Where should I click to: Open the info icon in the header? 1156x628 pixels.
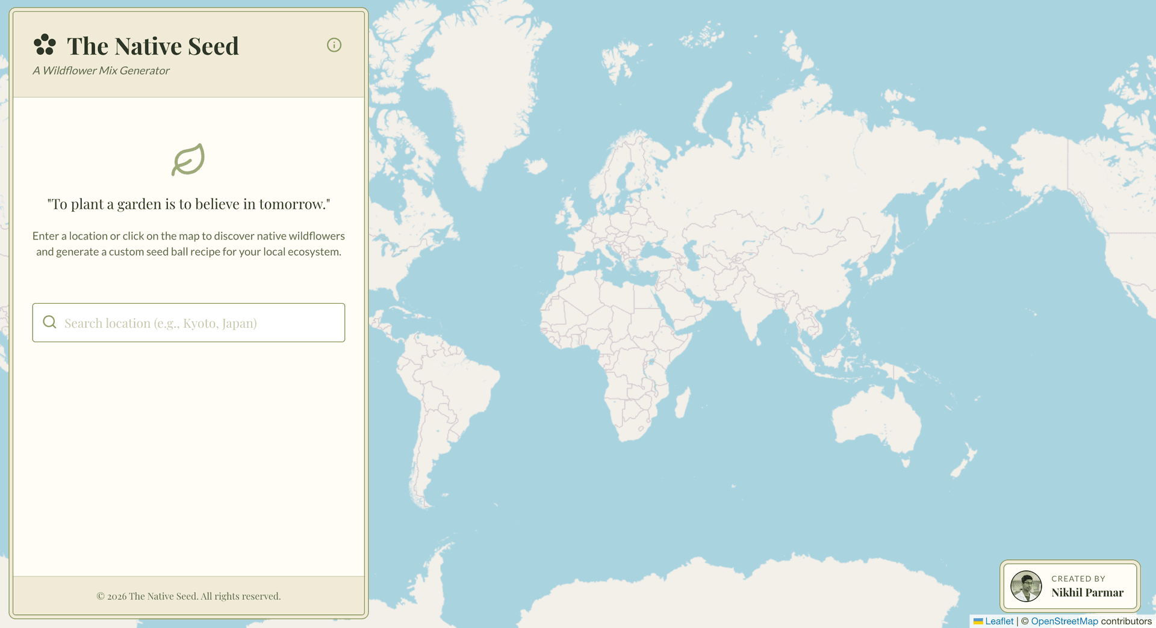click(x=334, y=45)
